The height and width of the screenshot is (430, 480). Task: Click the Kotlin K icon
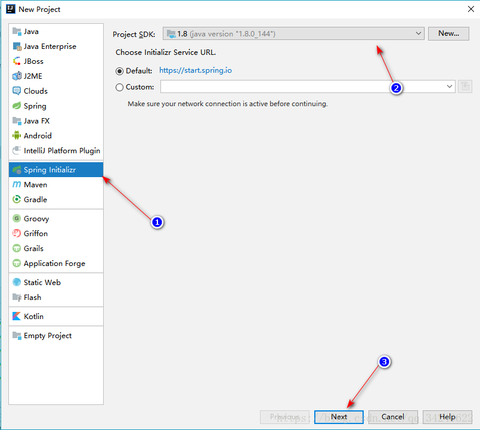tap(17, 316)
